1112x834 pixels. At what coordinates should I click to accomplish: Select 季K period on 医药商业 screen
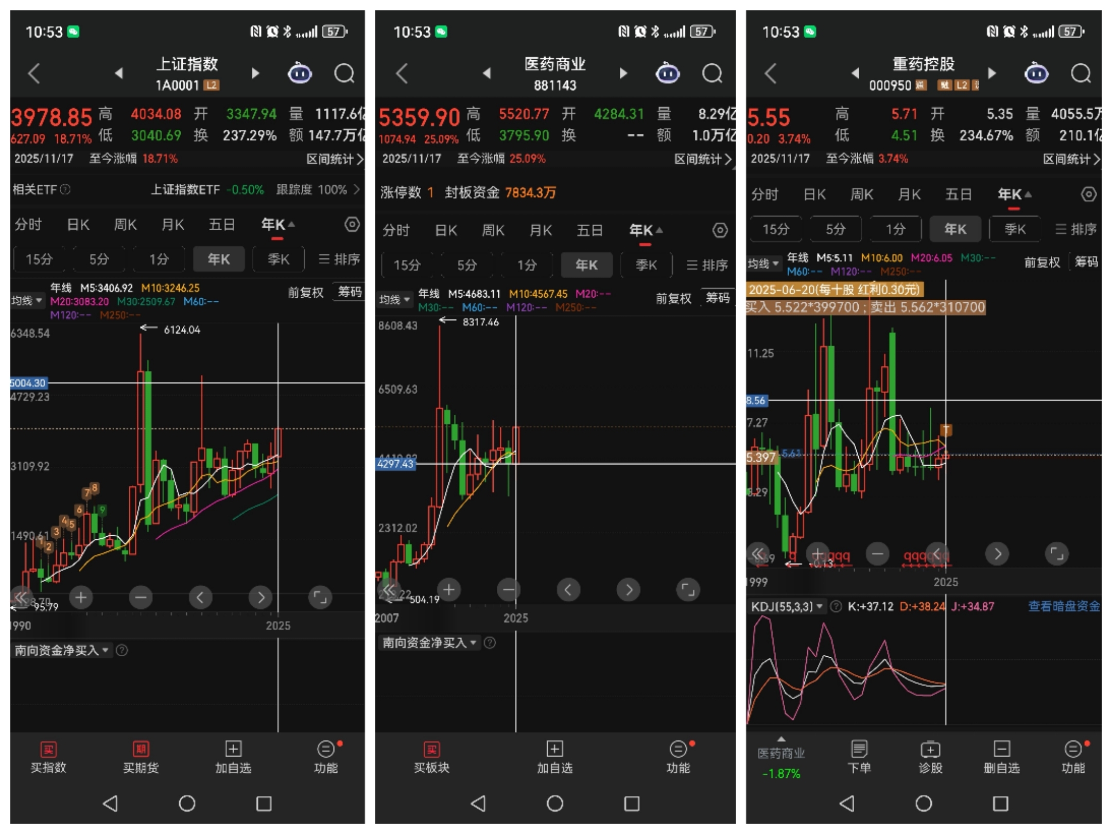click(x=646, y=265)
